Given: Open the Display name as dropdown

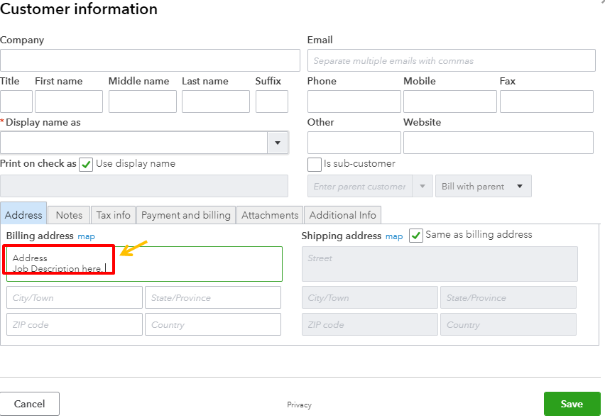Looking at the screenshot, I should [277, 143].
